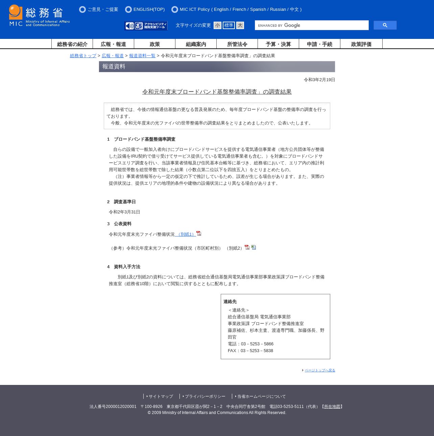Set text size to 標準

click(229, 25)
